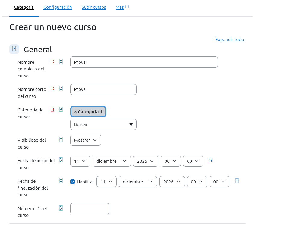The width and height of the screenshot is (284, 225).
Task: Collapse the General section
Action: point(14,49)
